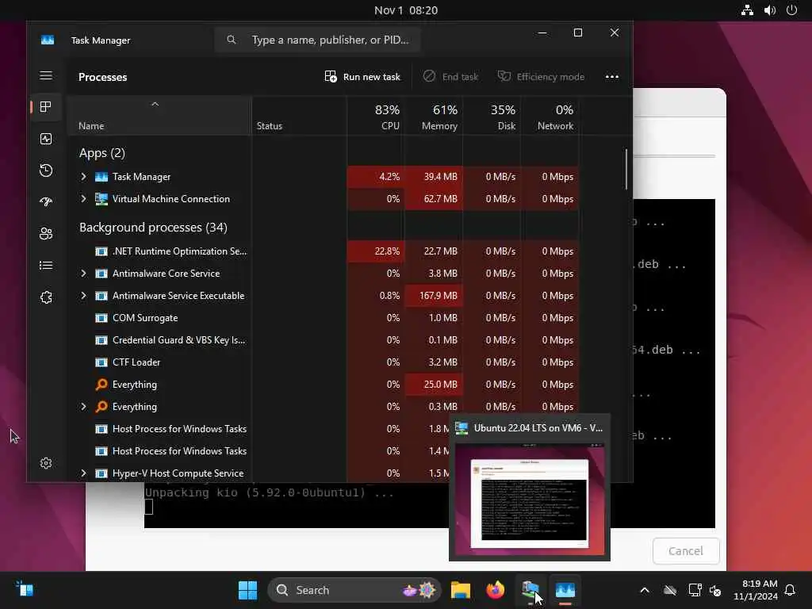Click Virtual Machine Connection process icon

[x=101, y=199]
